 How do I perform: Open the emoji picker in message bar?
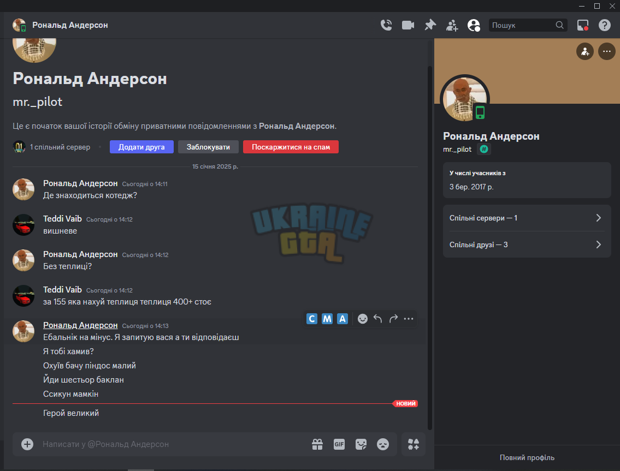(x=383, y=444)
